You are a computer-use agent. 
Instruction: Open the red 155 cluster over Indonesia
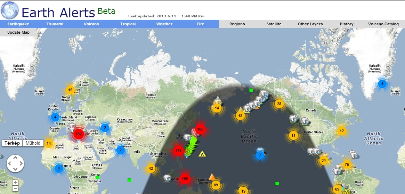(185, 179)
